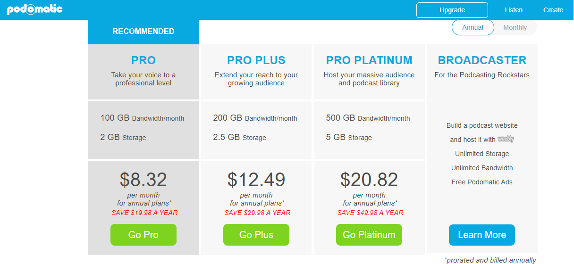Select the PRO PLATINUM plan heading
The width and height of the screenshot is (574, 264).
coord(369,60)
